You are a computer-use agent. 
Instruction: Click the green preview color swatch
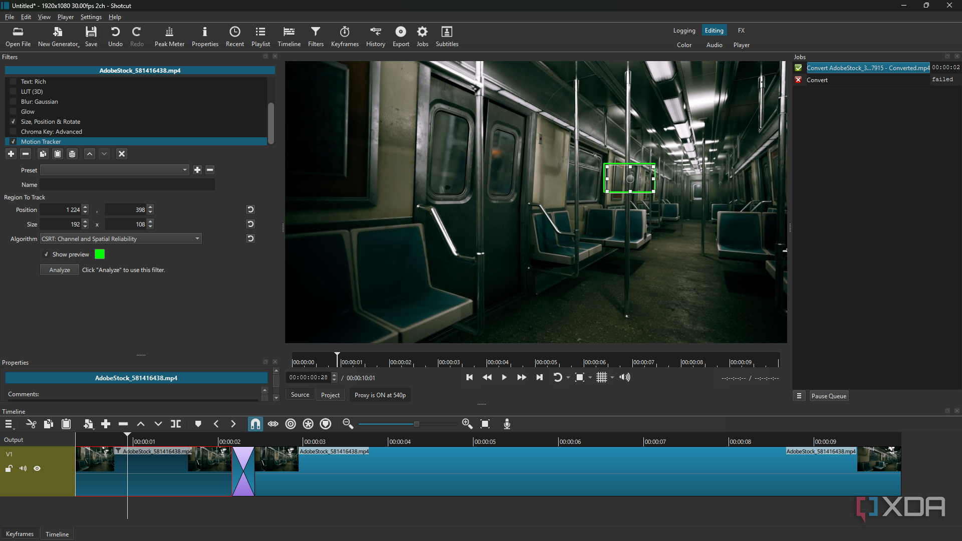pyautogui.click(x=100, y=254)
